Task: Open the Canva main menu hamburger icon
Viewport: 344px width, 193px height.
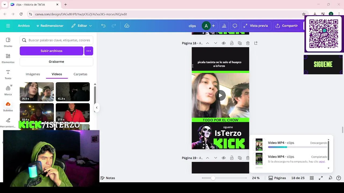Action: click(x=8, y=26)
